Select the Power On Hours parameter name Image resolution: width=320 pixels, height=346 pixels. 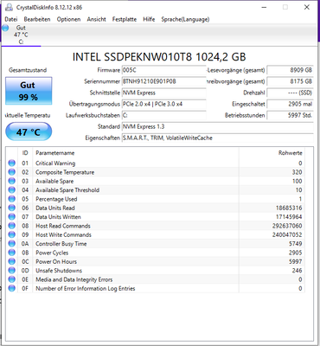coord(56,261)
